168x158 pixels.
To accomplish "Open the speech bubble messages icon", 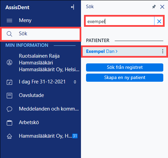I will click(9, 109).
